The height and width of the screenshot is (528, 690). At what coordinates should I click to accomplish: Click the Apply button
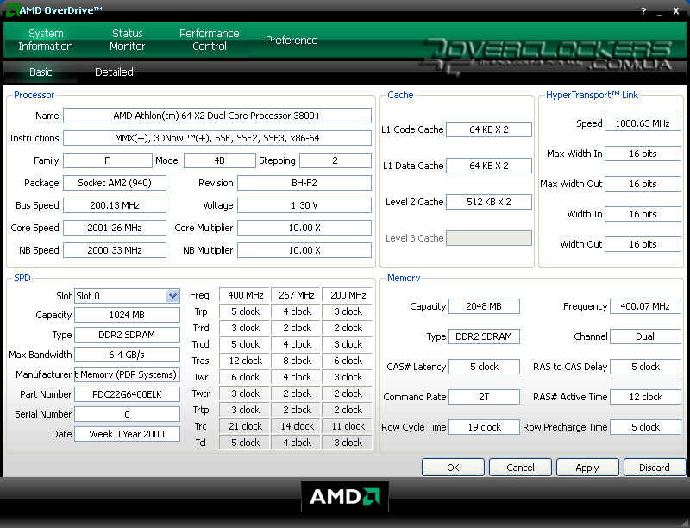[x=587, y=468]
